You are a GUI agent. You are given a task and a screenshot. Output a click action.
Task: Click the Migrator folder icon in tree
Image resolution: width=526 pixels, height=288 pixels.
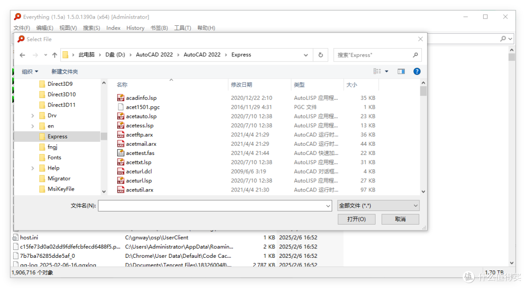pyautogui.click(x=42, y=178)
